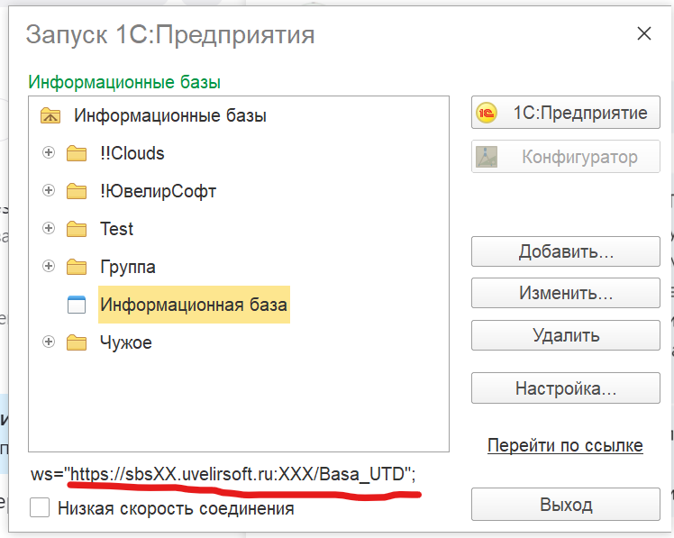Expand the Чужое group
The image size is (674, 538).
pos(50,342)
